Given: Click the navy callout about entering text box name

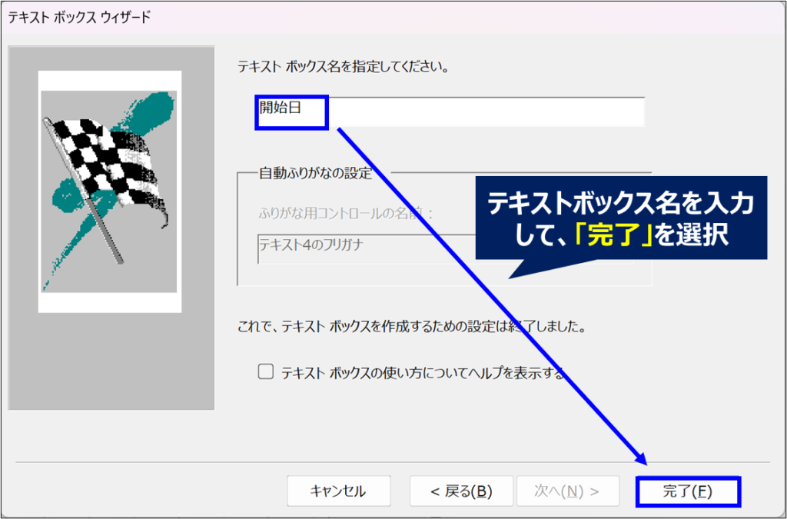Looking at the screenshot, I should [621, 218].
